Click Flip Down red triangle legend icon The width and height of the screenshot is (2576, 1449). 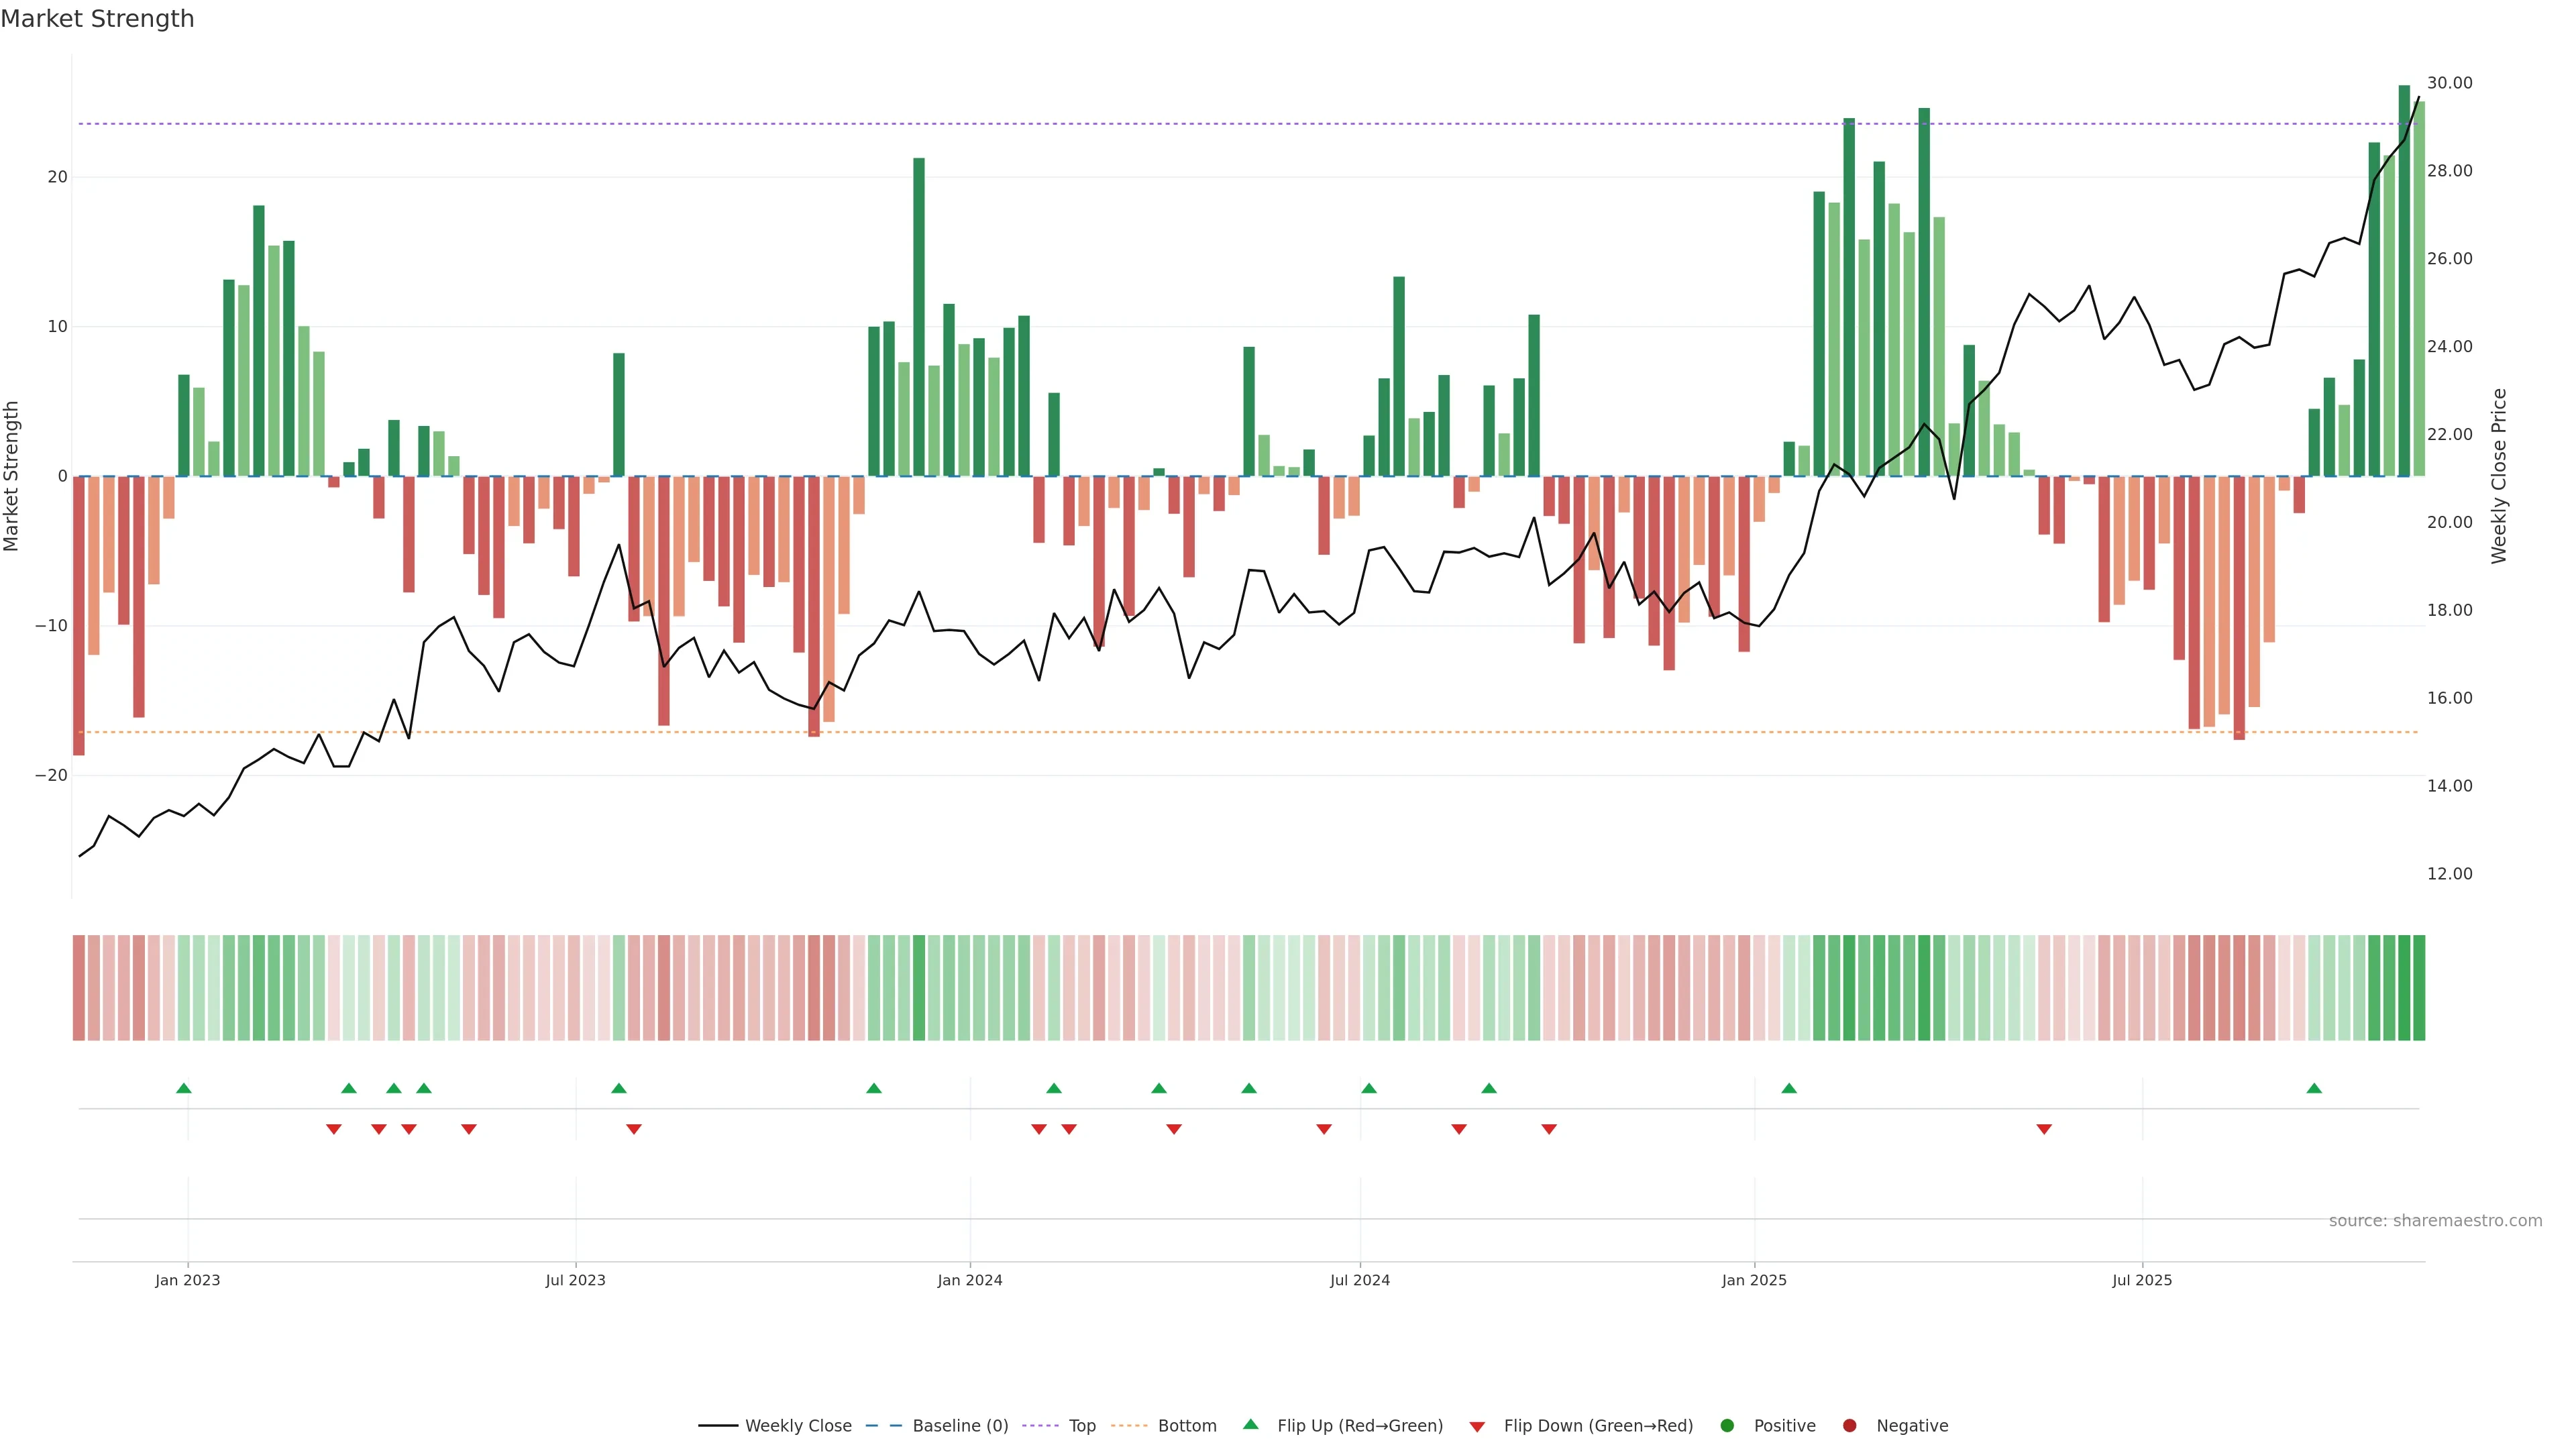pyautogui.click(x=1477, y=1427)
